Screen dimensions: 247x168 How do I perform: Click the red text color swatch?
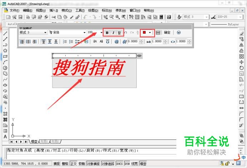[x=144, y=32]
